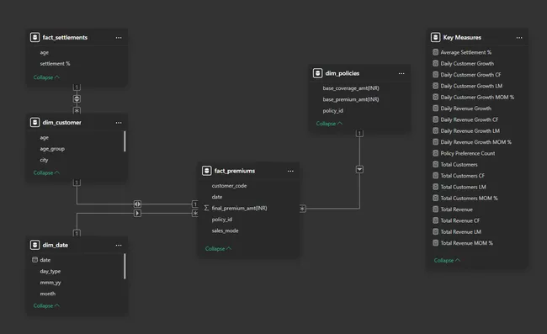This screenshot has height=334, width=547.
Task: Collapse the dim_policies table
Action: [329, 124]
